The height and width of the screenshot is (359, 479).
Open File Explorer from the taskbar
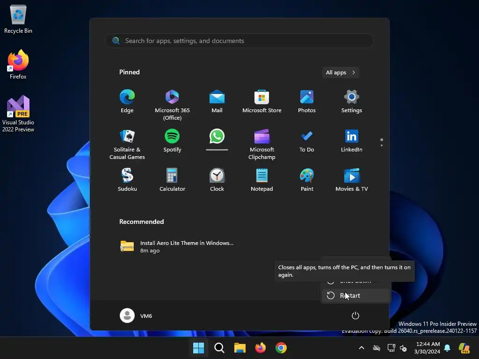click(x=240, y=348)
